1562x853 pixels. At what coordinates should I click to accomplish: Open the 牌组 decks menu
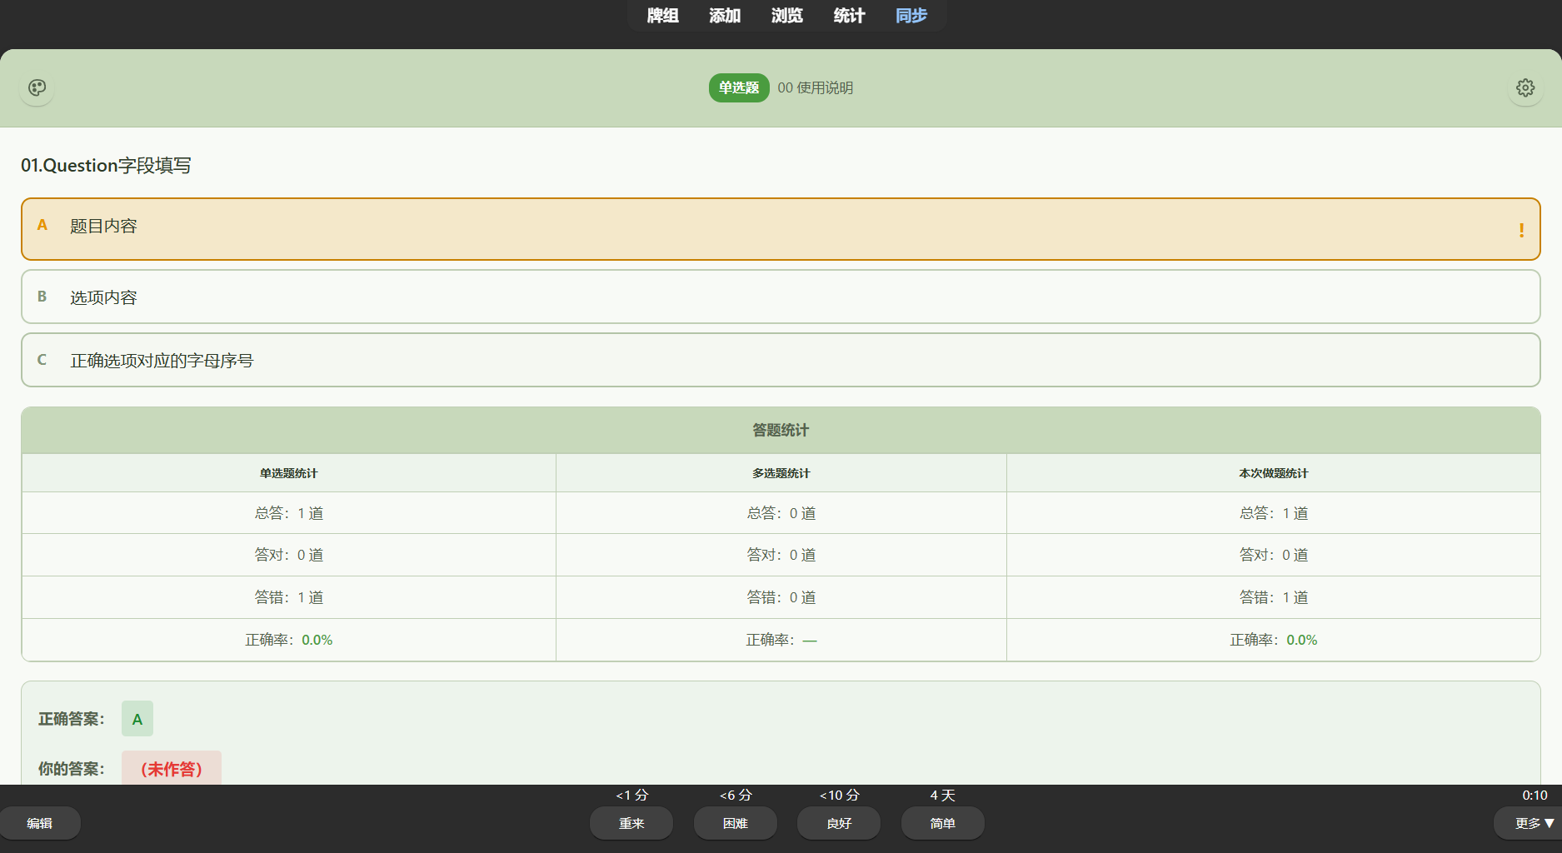coord(663,16)
